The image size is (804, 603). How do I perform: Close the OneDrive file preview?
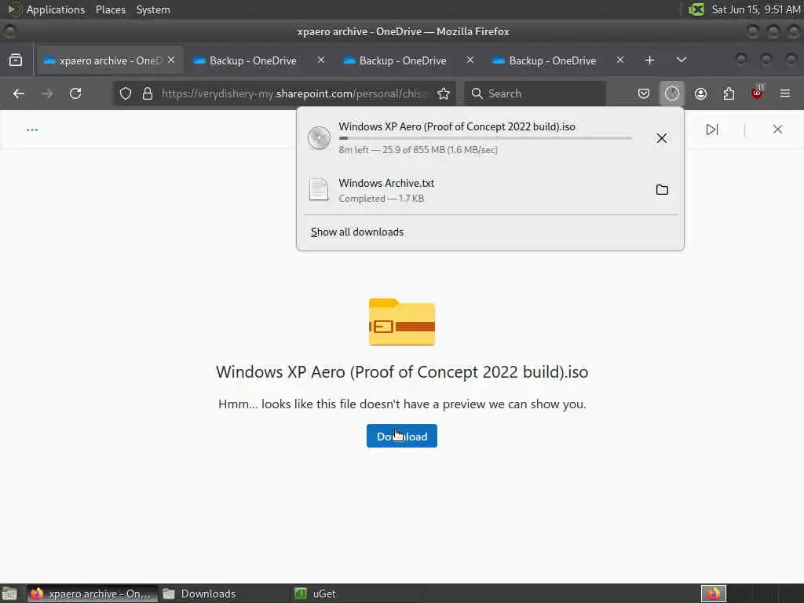(777, 130)
